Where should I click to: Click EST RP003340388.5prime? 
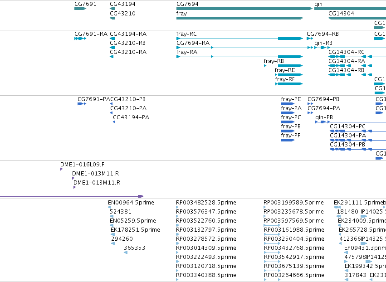click(x=206, y=275)
